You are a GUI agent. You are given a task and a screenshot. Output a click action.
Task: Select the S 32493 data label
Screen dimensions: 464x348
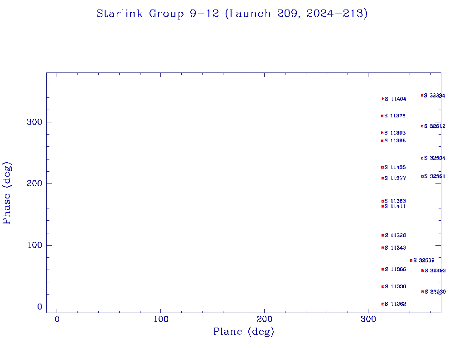[x=435, y=271]
